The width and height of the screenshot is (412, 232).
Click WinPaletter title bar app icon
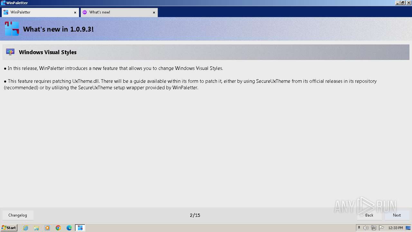[3, 3]
